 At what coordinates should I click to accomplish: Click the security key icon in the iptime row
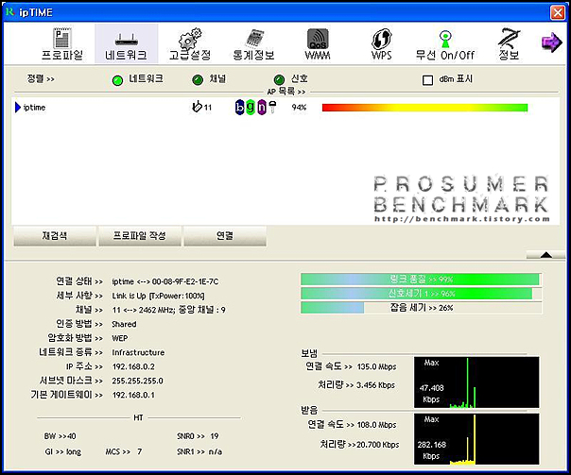[272, 108]
